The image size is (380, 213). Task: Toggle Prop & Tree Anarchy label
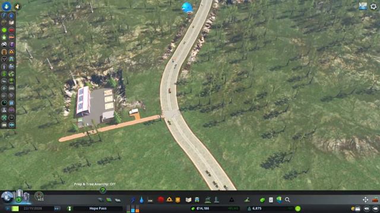94,184
